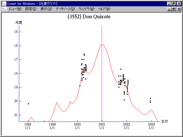The image size is (183, 137).
Task: Open the ウィンドウ(W) window menu
Action: 86,9
